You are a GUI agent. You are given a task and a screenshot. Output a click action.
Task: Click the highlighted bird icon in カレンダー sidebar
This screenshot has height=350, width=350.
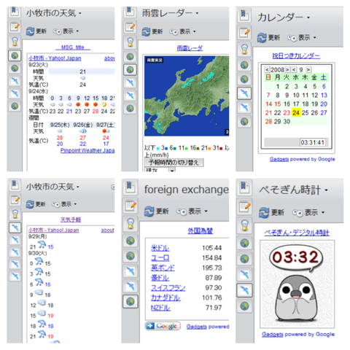tap(244, 93)
